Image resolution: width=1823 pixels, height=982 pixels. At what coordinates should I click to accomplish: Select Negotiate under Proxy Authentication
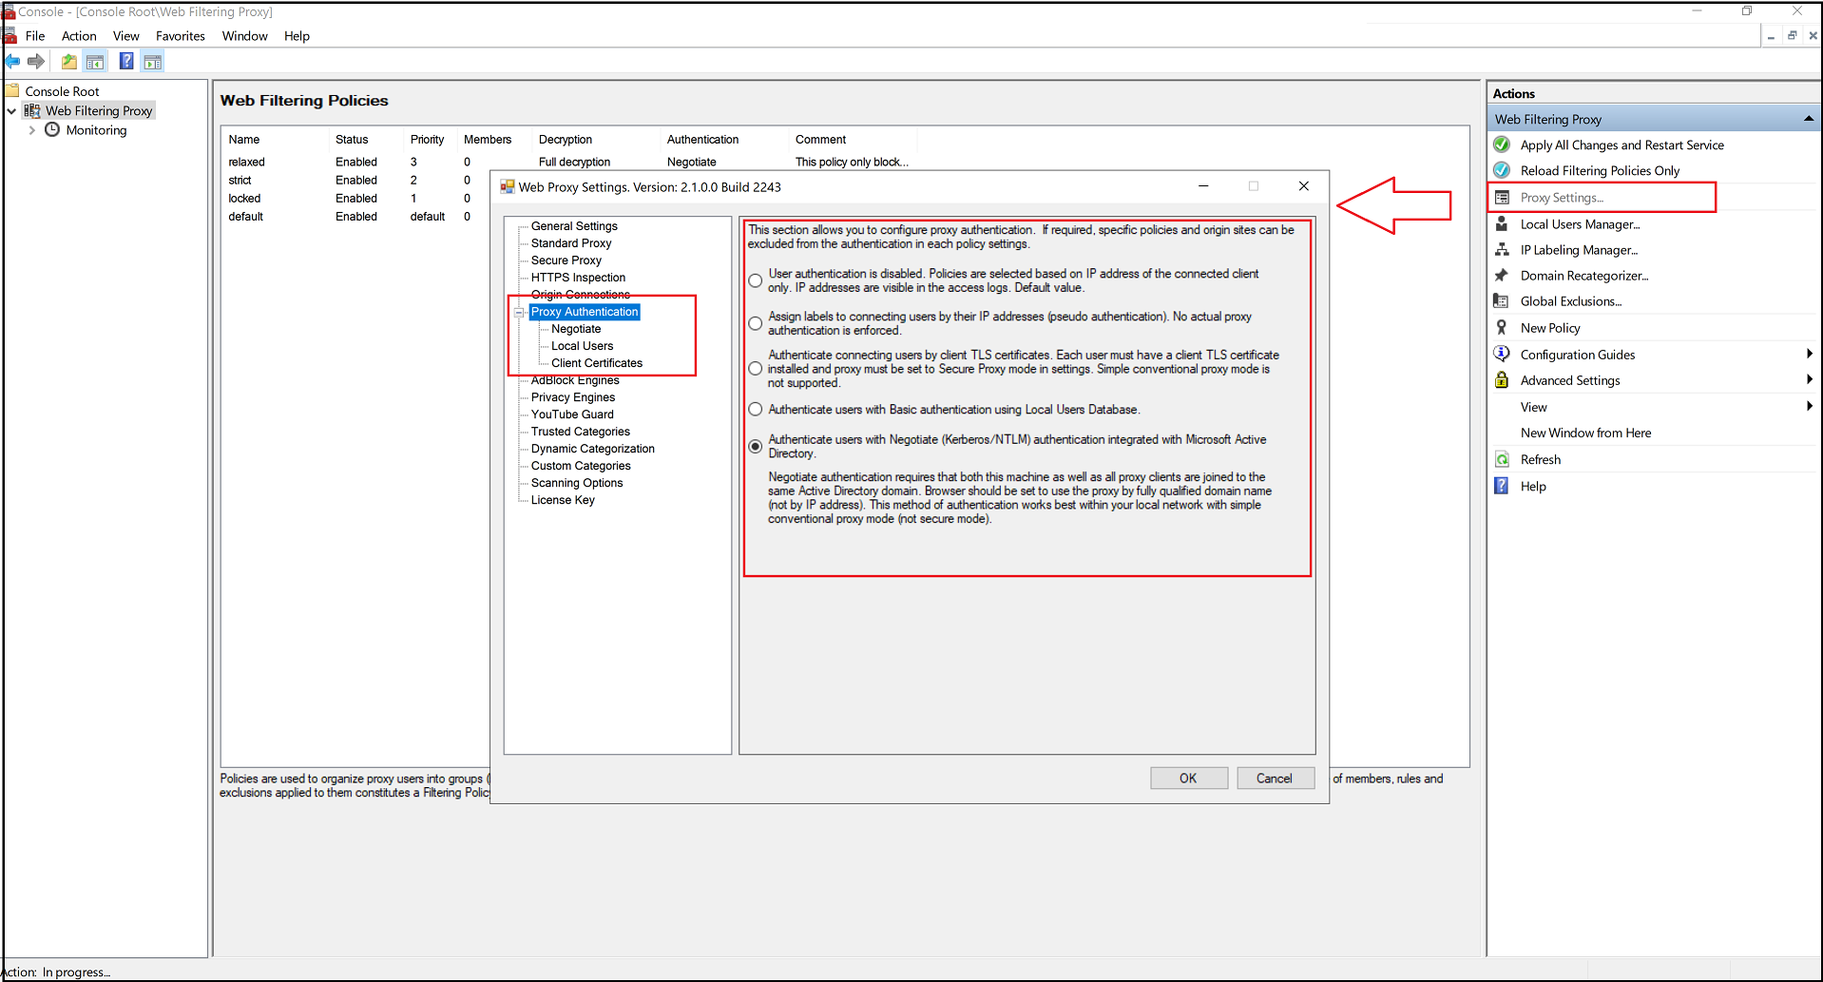pyautogui.click(x=576, y=329)
